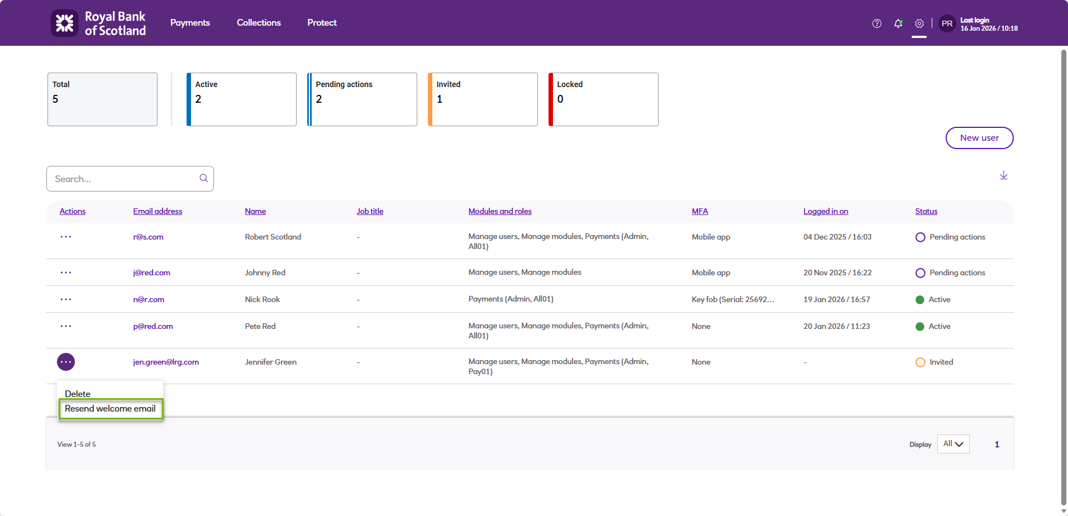Open the settings gear icon

(x=919, y=23)
